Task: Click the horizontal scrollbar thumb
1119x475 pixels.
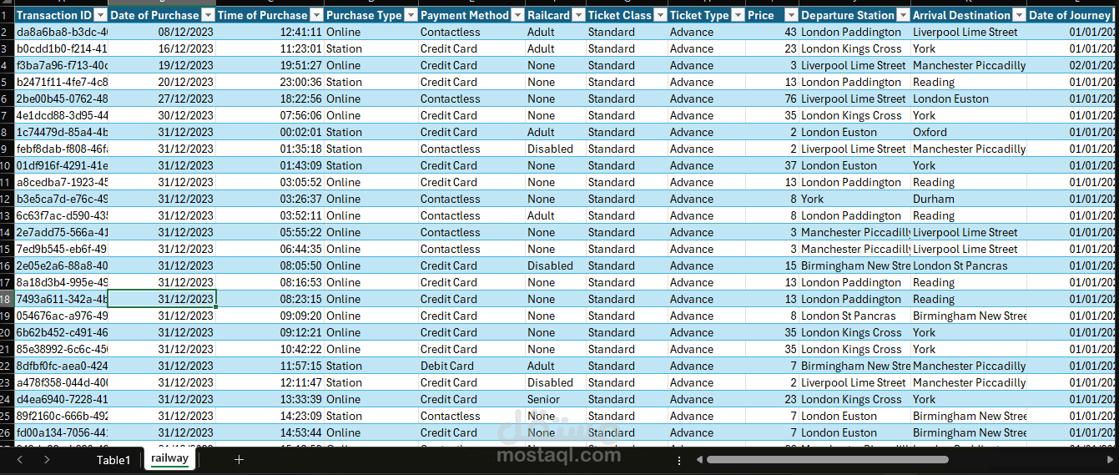Action: coord(827,459)
